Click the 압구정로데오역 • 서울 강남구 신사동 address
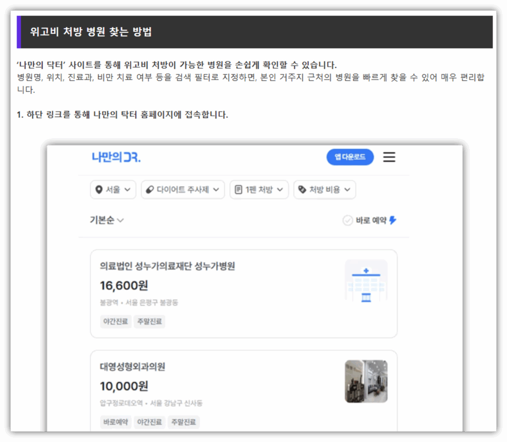Image resolution: width=507 pixels, height=442 pixels. pyautogui.click(x=151, y=403)
